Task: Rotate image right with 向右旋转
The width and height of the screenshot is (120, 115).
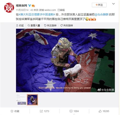Action: [x=67, y=25]
